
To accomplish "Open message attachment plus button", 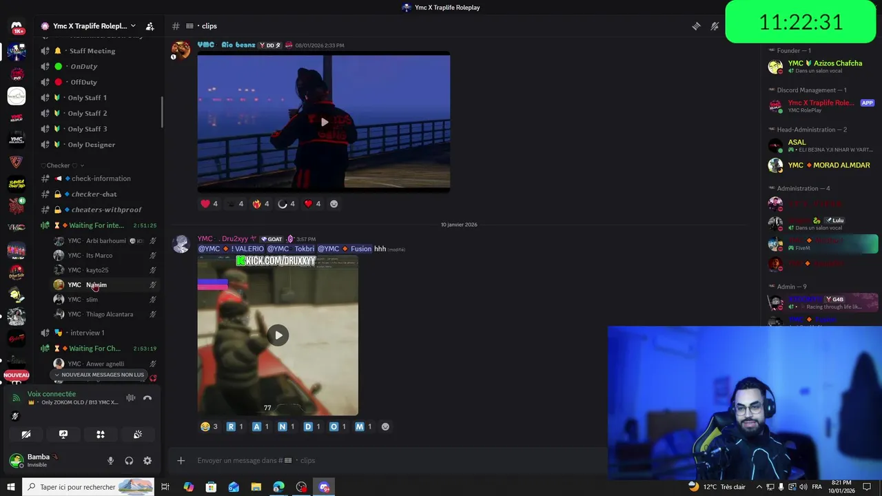I will pyautogui.click(x=181, y=460).
